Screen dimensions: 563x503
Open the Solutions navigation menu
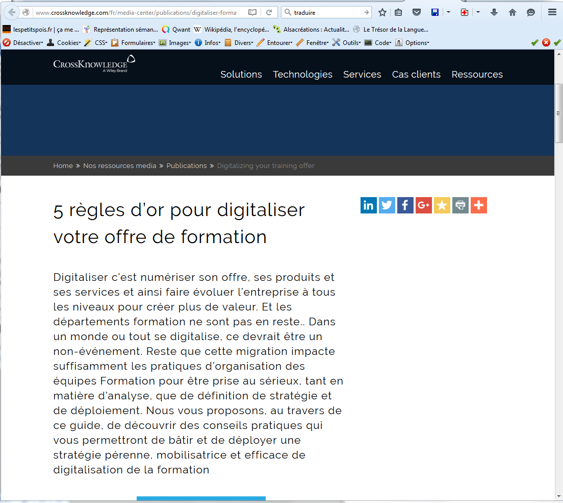coord(241,75)
